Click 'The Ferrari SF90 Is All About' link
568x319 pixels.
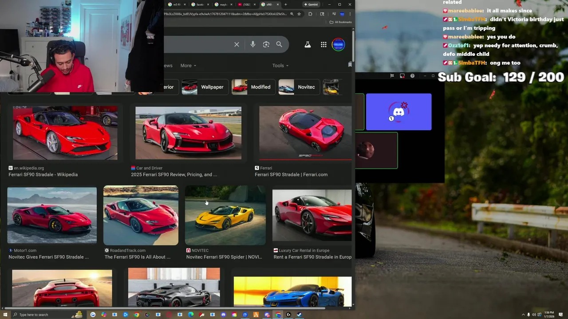[138, 257]
